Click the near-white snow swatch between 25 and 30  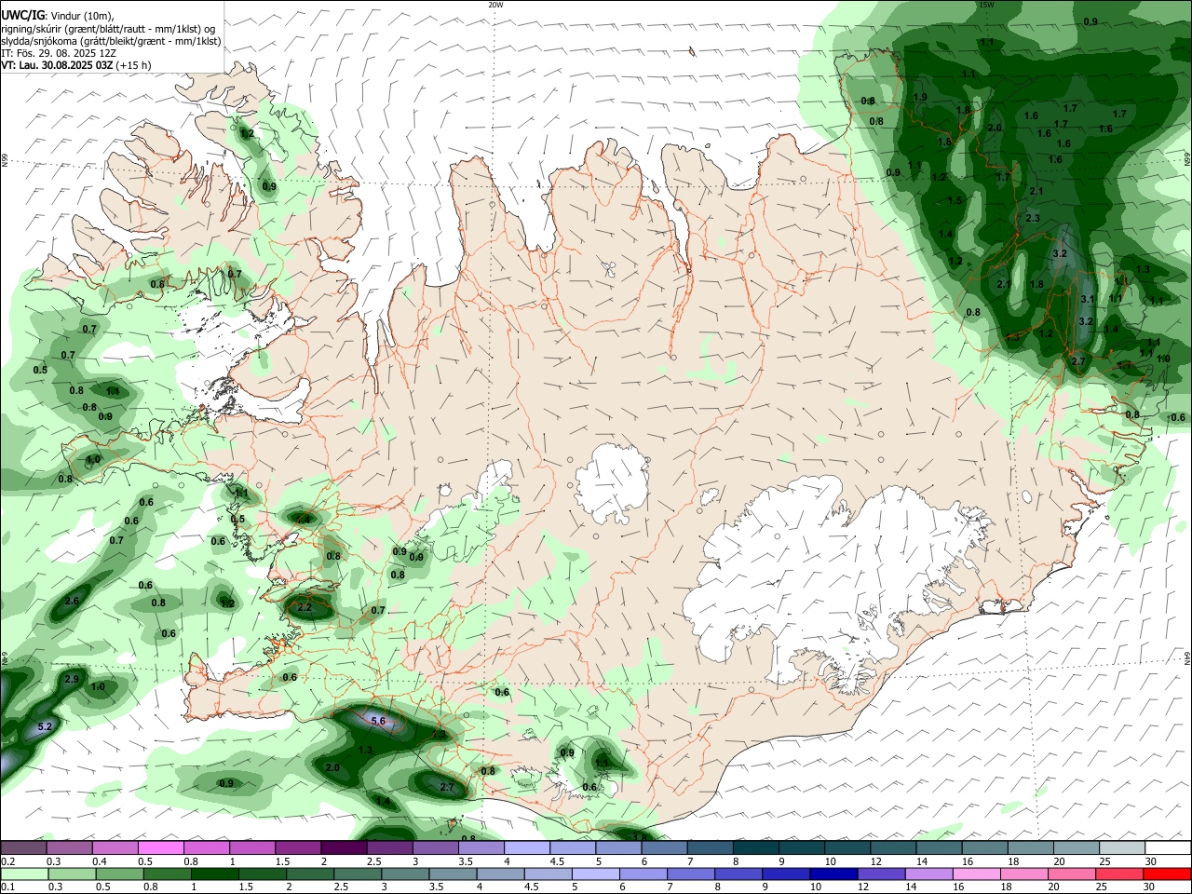click(x=1122, y=847)
